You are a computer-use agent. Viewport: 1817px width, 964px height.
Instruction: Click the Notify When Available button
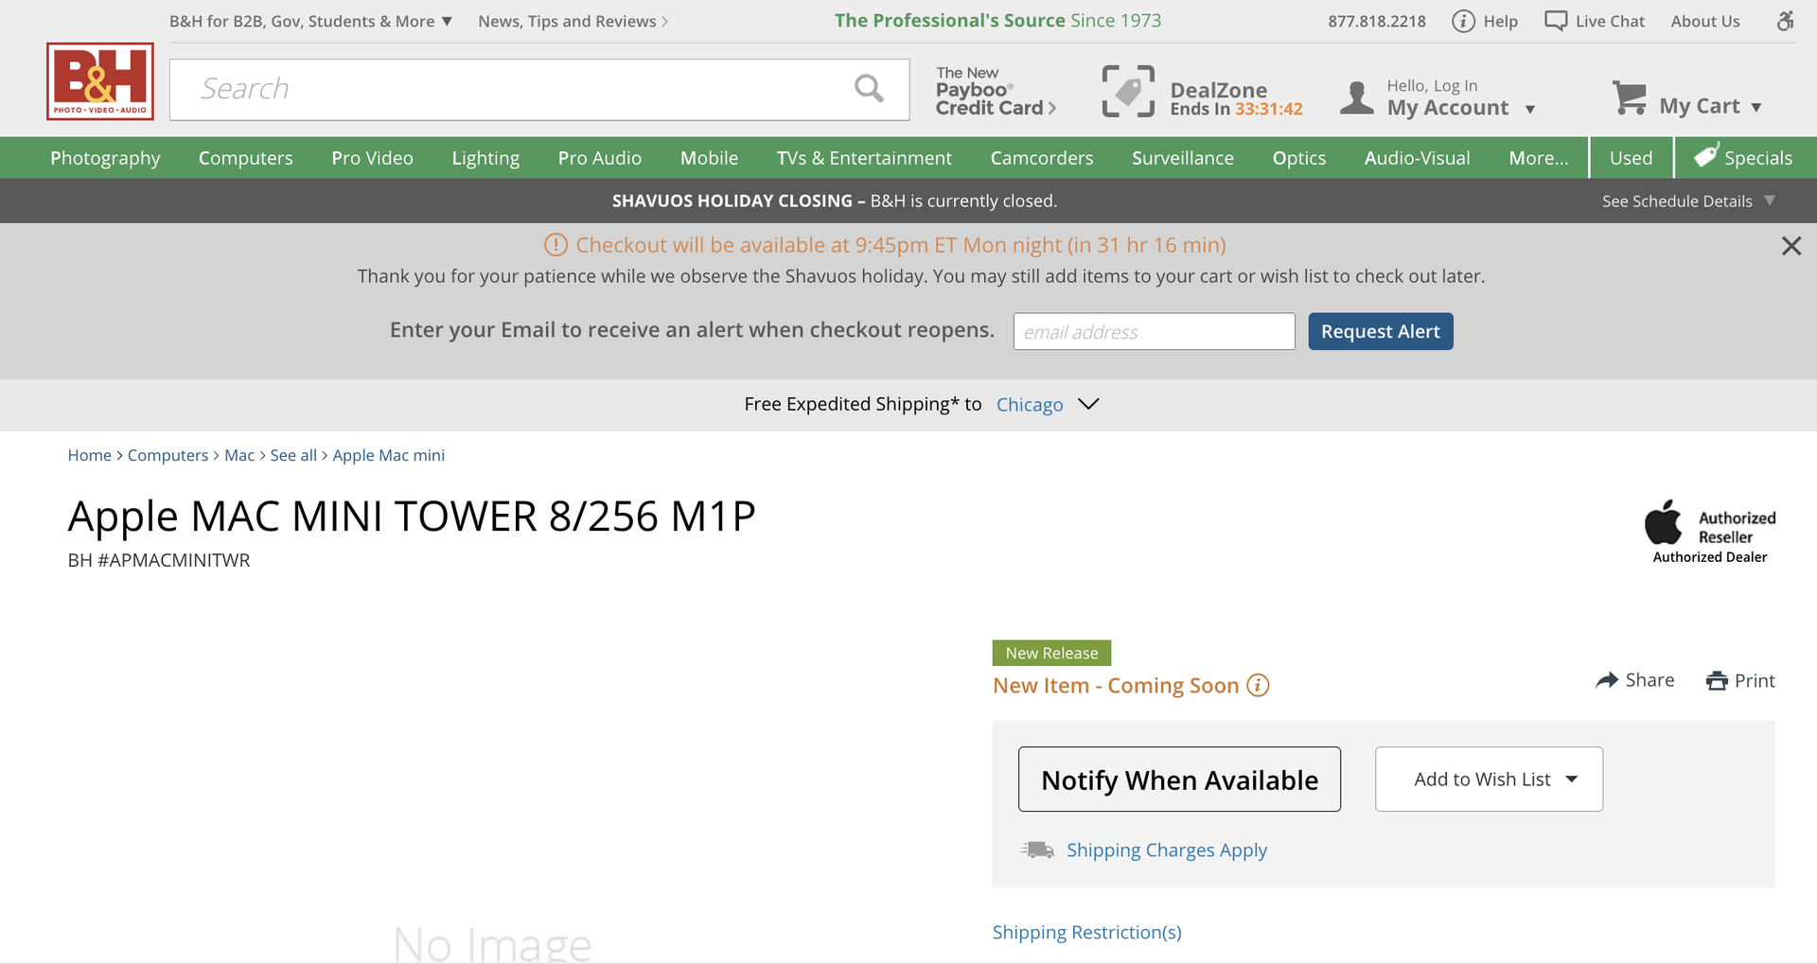(x=1179, y=779)
